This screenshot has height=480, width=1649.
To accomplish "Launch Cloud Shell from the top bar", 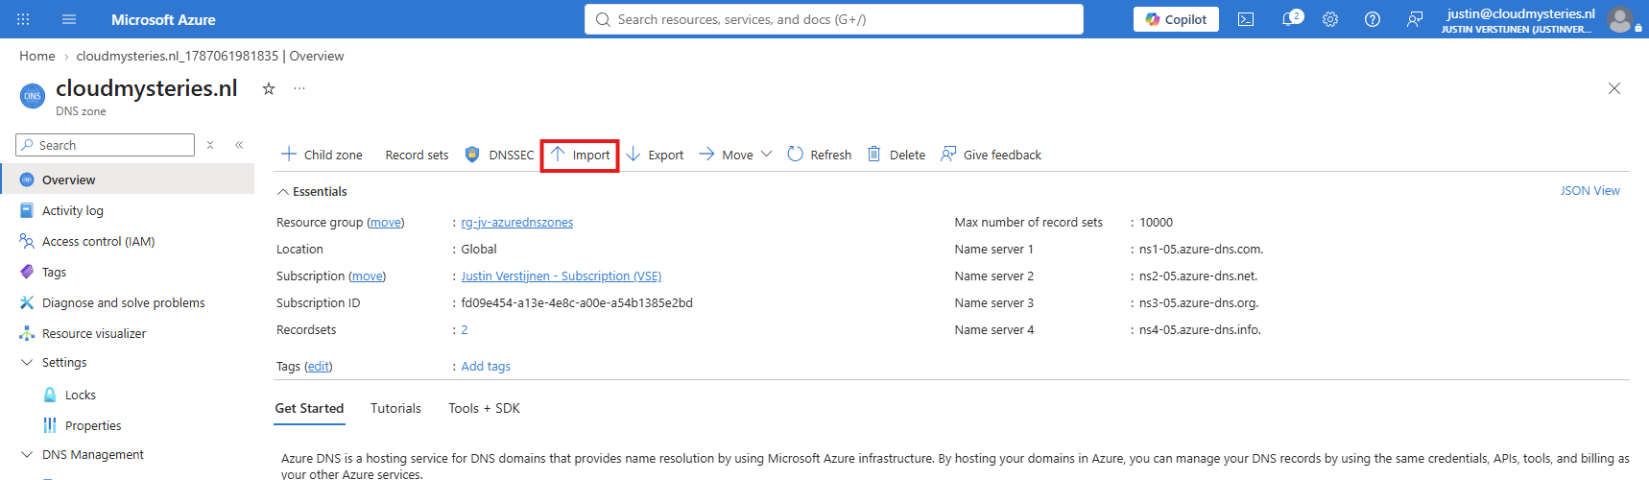I will pos(1246,19).
